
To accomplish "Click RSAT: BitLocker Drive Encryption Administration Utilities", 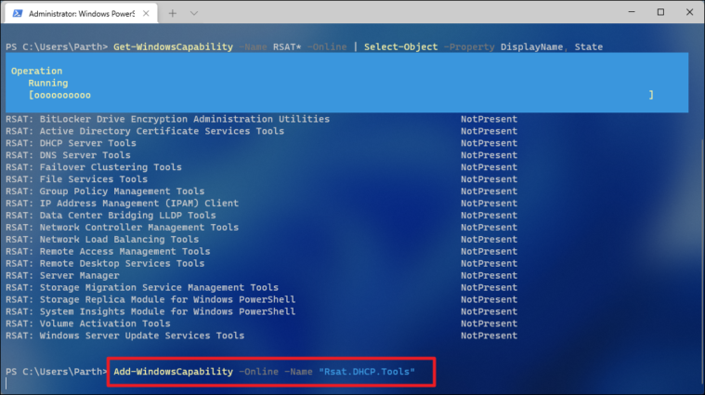I will (168, 119).
